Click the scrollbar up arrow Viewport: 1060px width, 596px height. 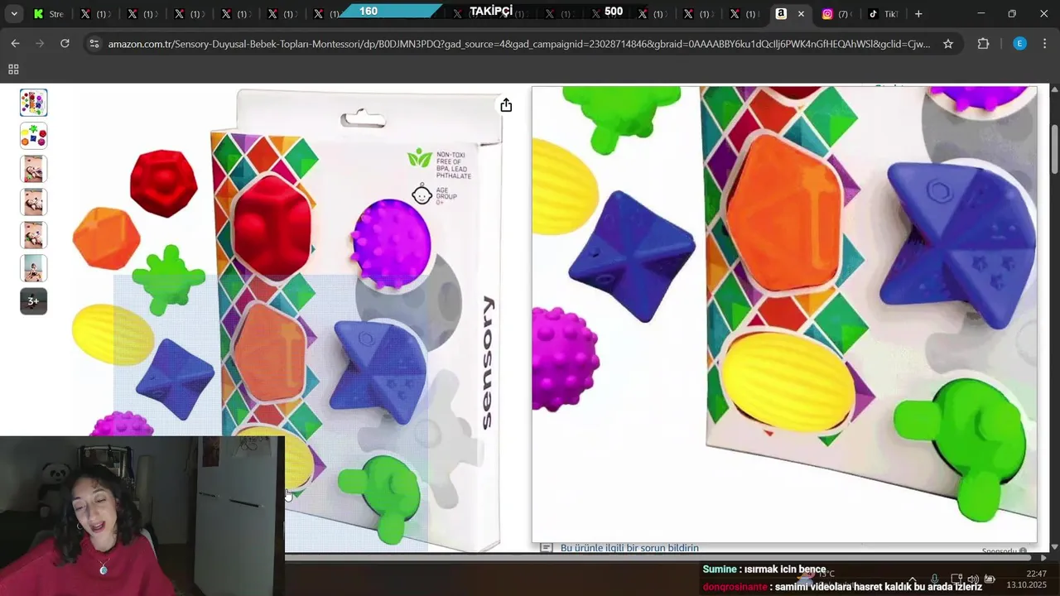1054,89
